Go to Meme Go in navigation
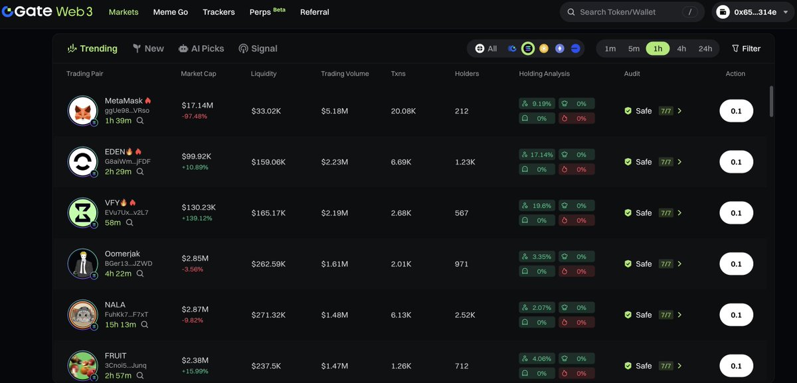Viewport: 797px width, 383px height. pos(170,12)
